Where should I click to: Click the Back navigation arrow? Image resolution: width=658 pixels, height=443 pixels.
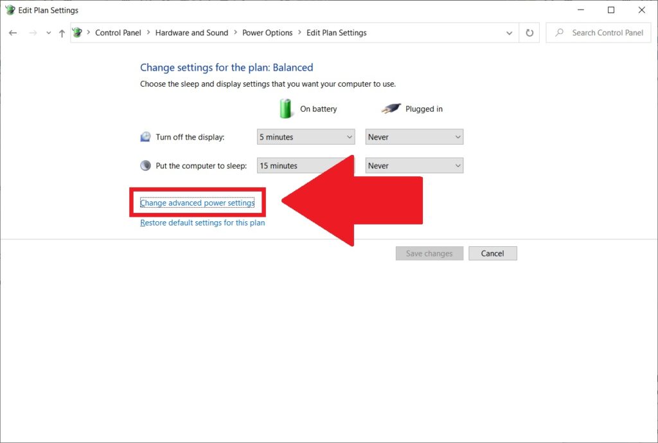pos(13,33)
